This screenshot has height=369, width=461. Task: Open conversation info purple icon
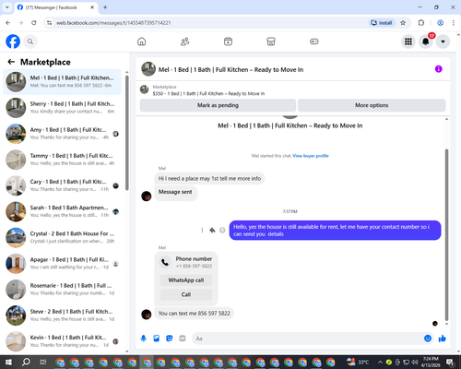coord(439,69)
